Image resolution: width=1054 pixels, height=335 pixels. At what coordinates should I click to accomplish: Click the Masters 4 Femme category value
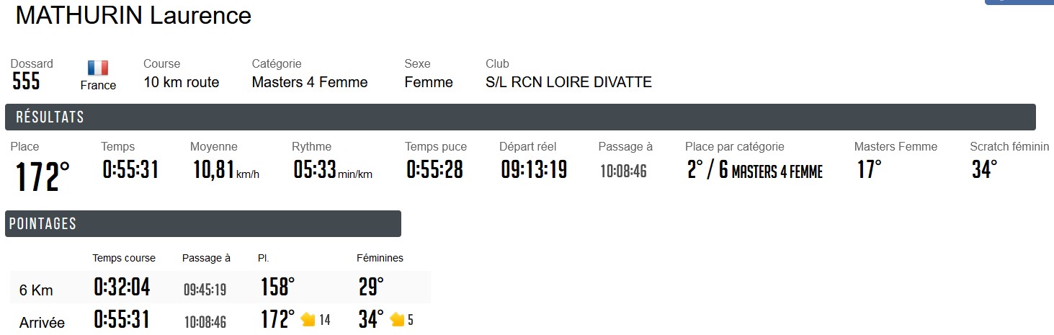tap(310, 82)
